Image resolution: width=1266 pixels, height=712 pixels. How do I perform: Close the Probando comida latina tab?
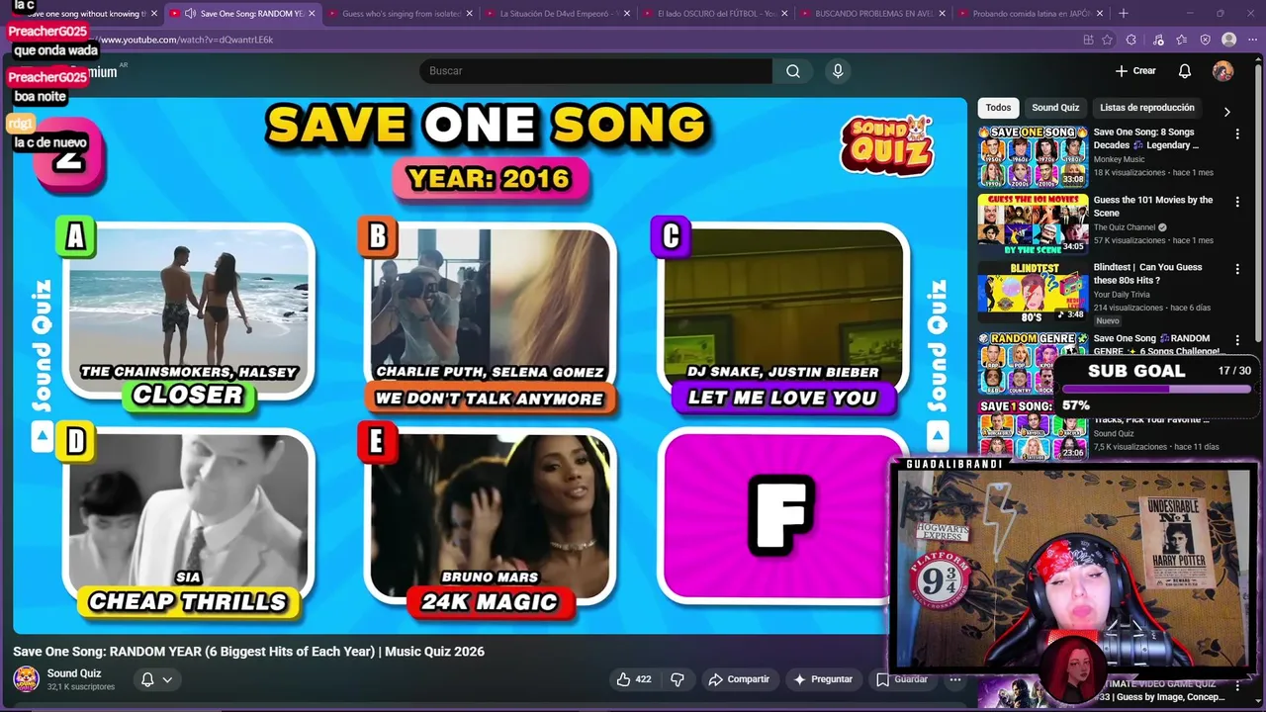pos(1100,14)
